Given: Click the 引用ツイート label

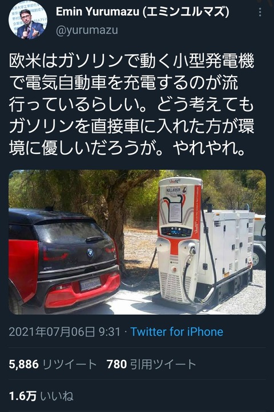Looking at the screenshot, I should (163, 365).
